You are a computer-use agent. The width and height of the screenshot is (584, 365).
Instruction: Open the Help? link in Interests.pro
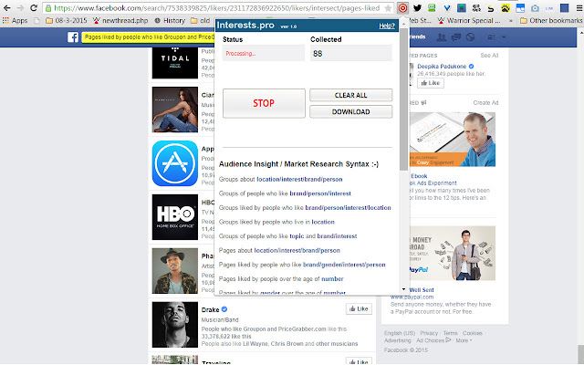(x=387, y=26)
